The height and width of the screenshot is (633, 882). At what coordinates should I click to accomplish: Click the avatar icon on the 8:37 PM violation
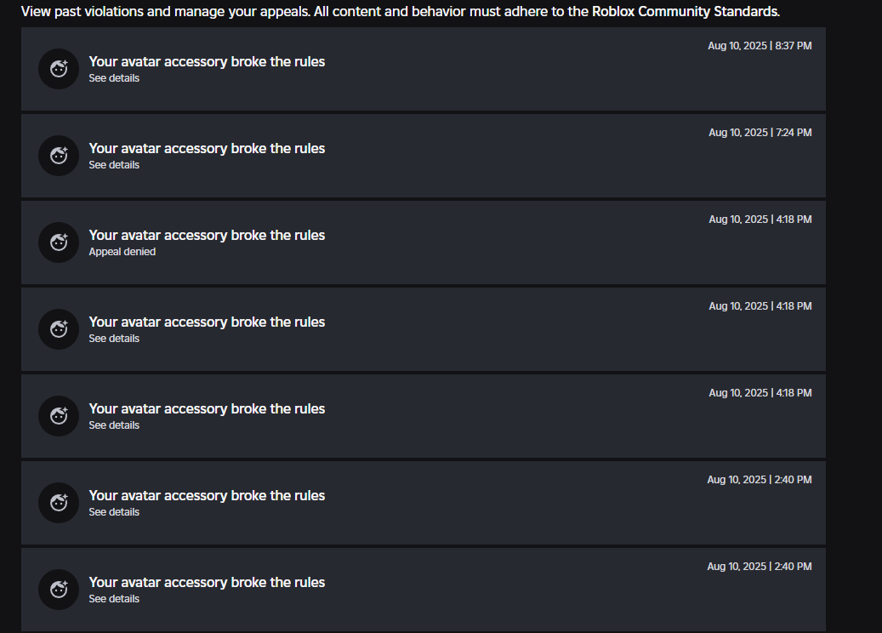(x=59, y=69)
